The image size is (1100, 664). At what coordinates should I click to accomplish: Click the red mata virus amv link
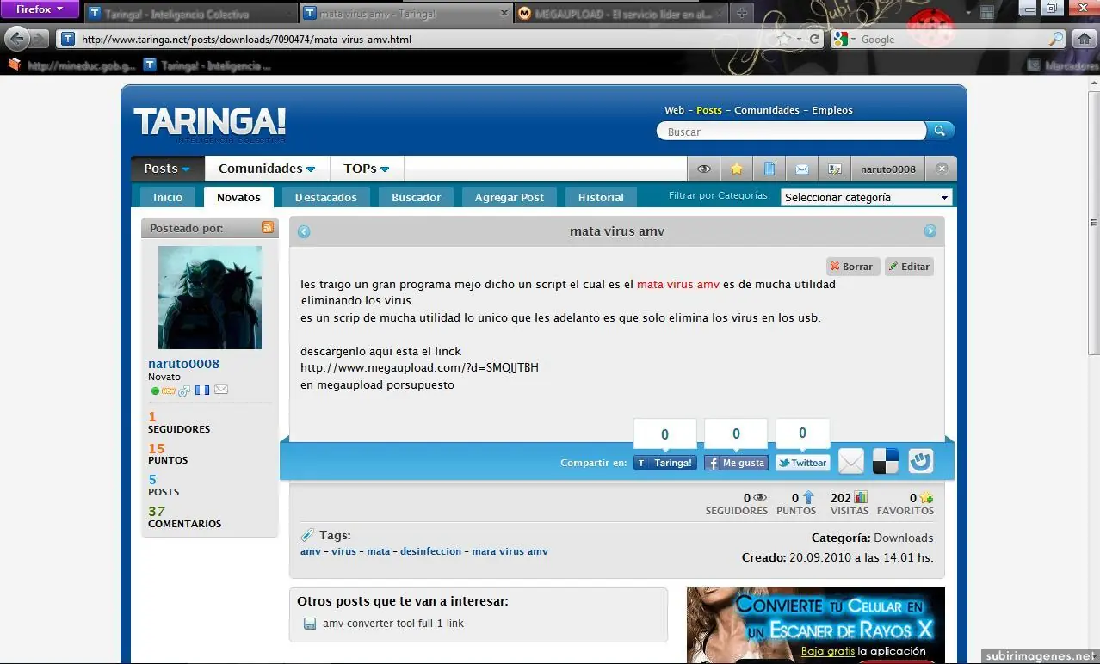click(x=678, y=284)
